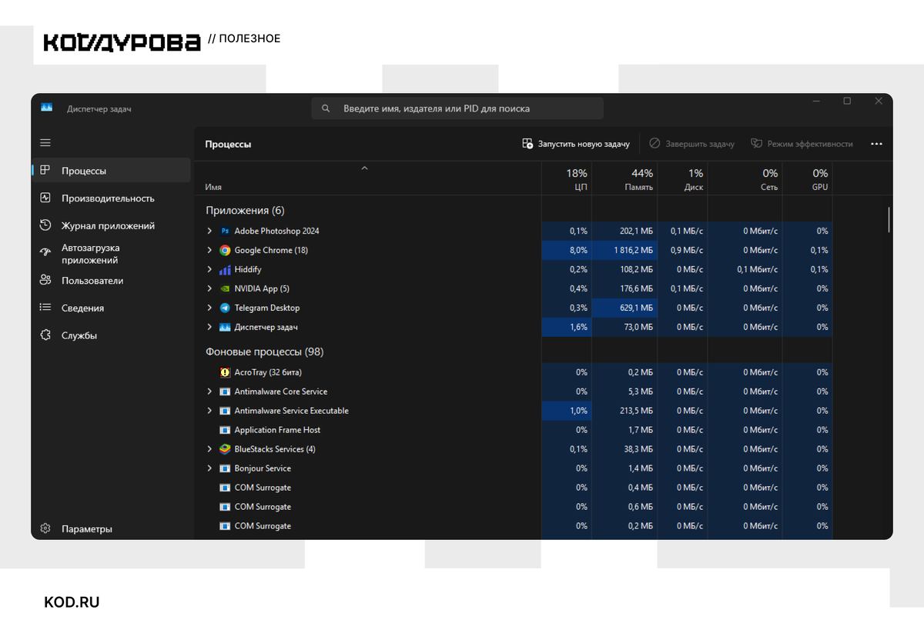Open Автозагрузка приложений tab
Image resolution: width=924 pixels, height=633 pixels.
click(111, 254)
